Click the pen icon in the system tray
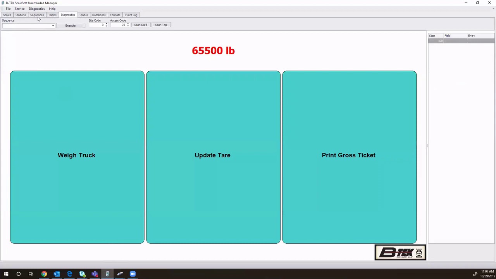The height and width of the screenshot is (279, 496). (x=475, y=274)
